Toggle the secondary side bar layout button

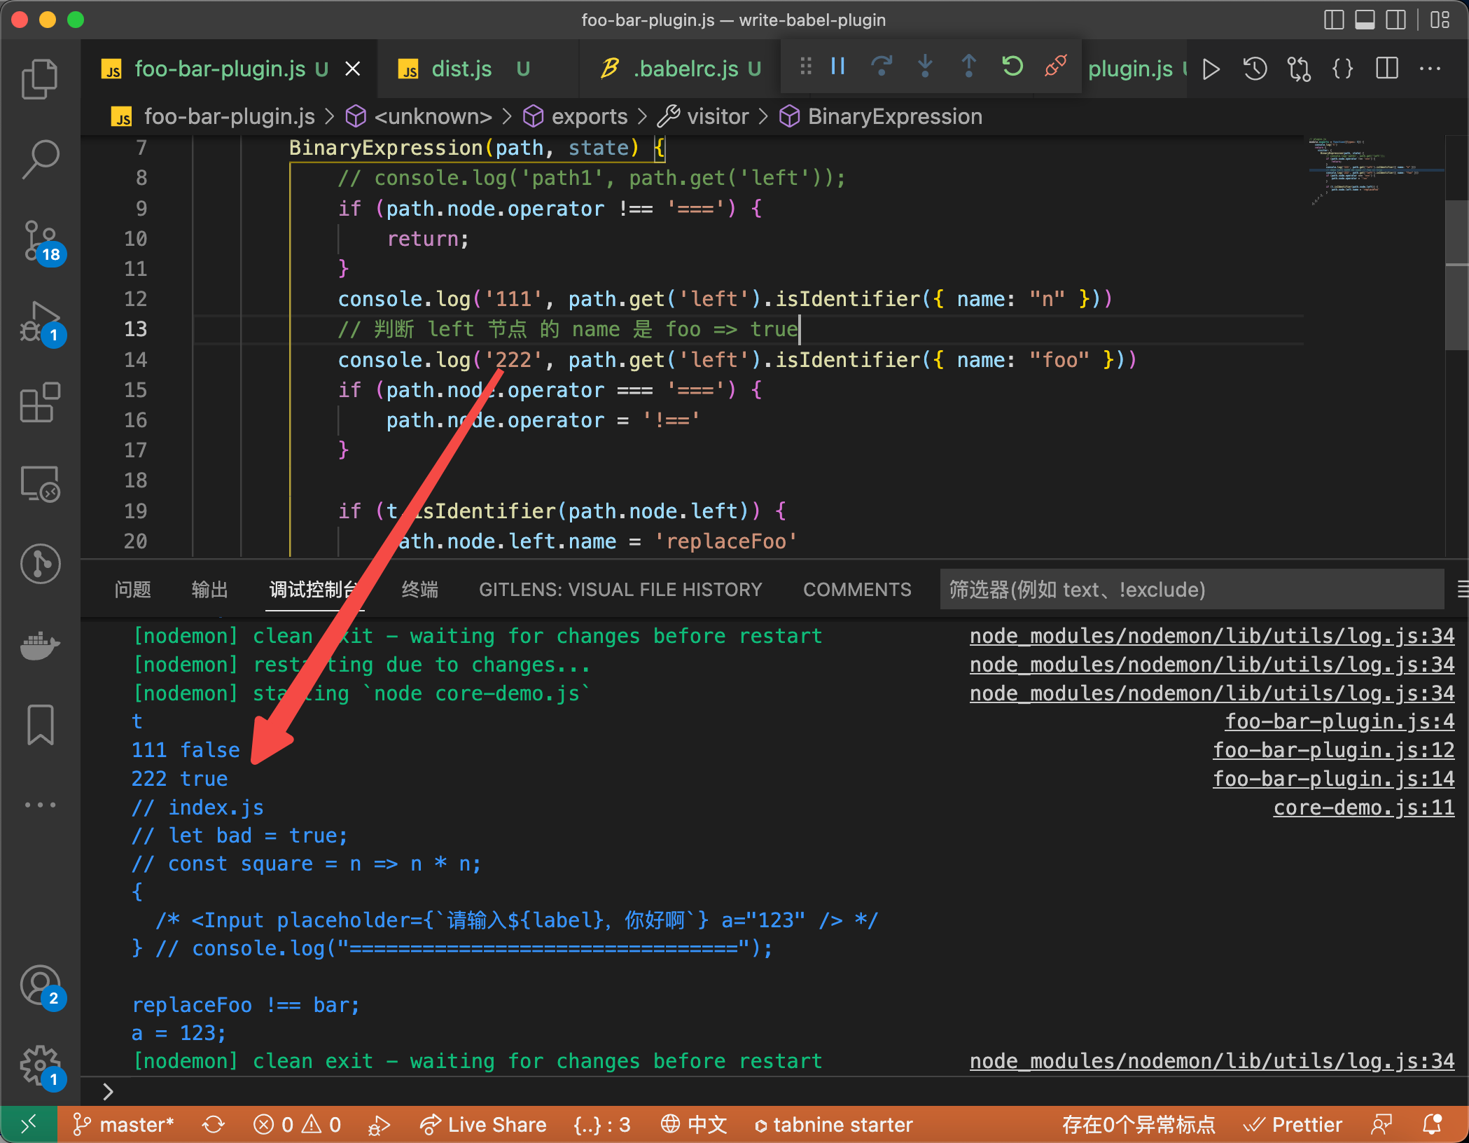click(x=1395, y=20)
